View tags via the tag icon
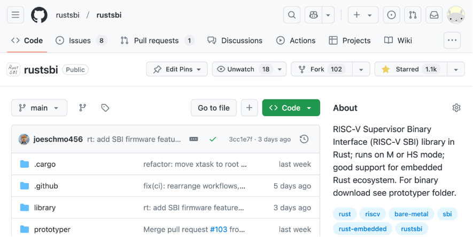Image resolution: width=473 pixels, height=237 pixels. [105, 108]
